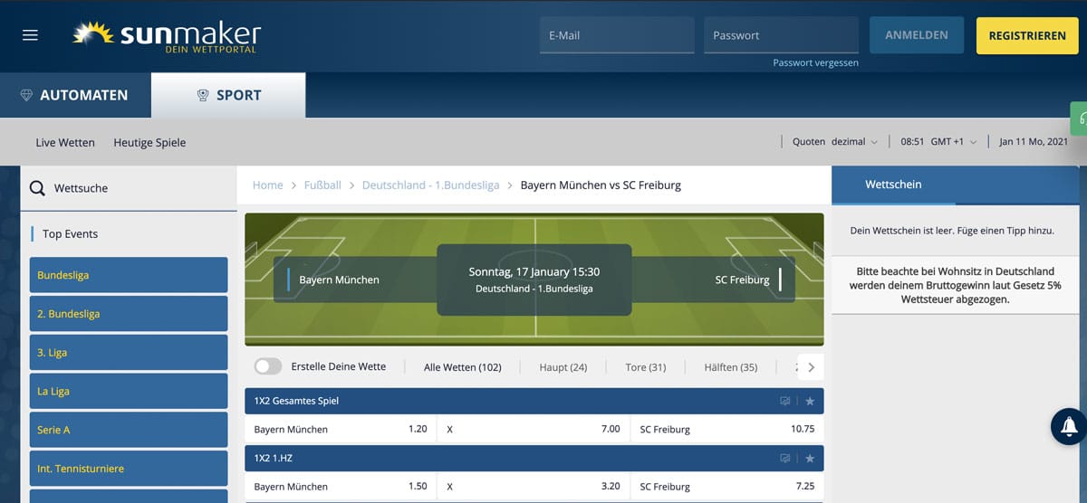Image resolution: width=1087 pixels, height=503 pixels.
Task: Go to Fußball breadcrumb
Action: pos(322,185)
